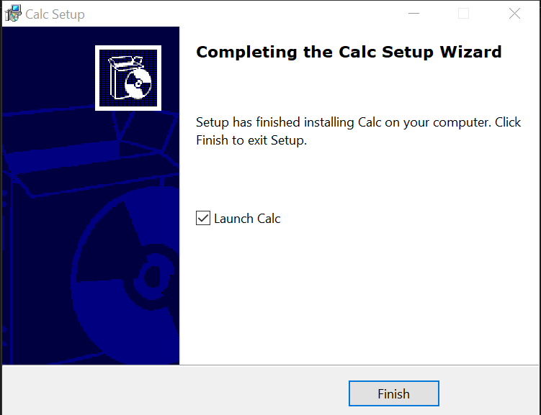The width and height of the screenshot is (541, 415).
Task: Click the 'Finish to exit Setup' text line
Action: coord(251,140)
